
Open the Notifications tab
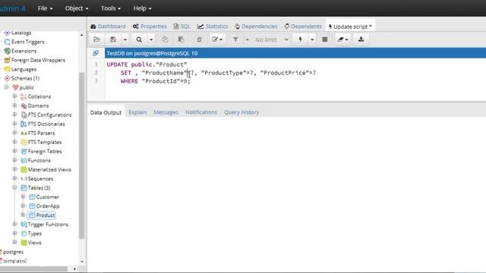pyautogui.click(x=201, y=112)
